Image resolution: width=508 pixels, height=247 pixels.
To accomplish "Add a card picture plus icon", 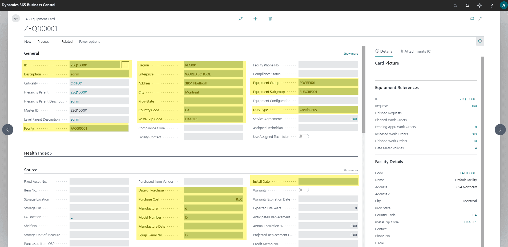I will click(426, 75).
